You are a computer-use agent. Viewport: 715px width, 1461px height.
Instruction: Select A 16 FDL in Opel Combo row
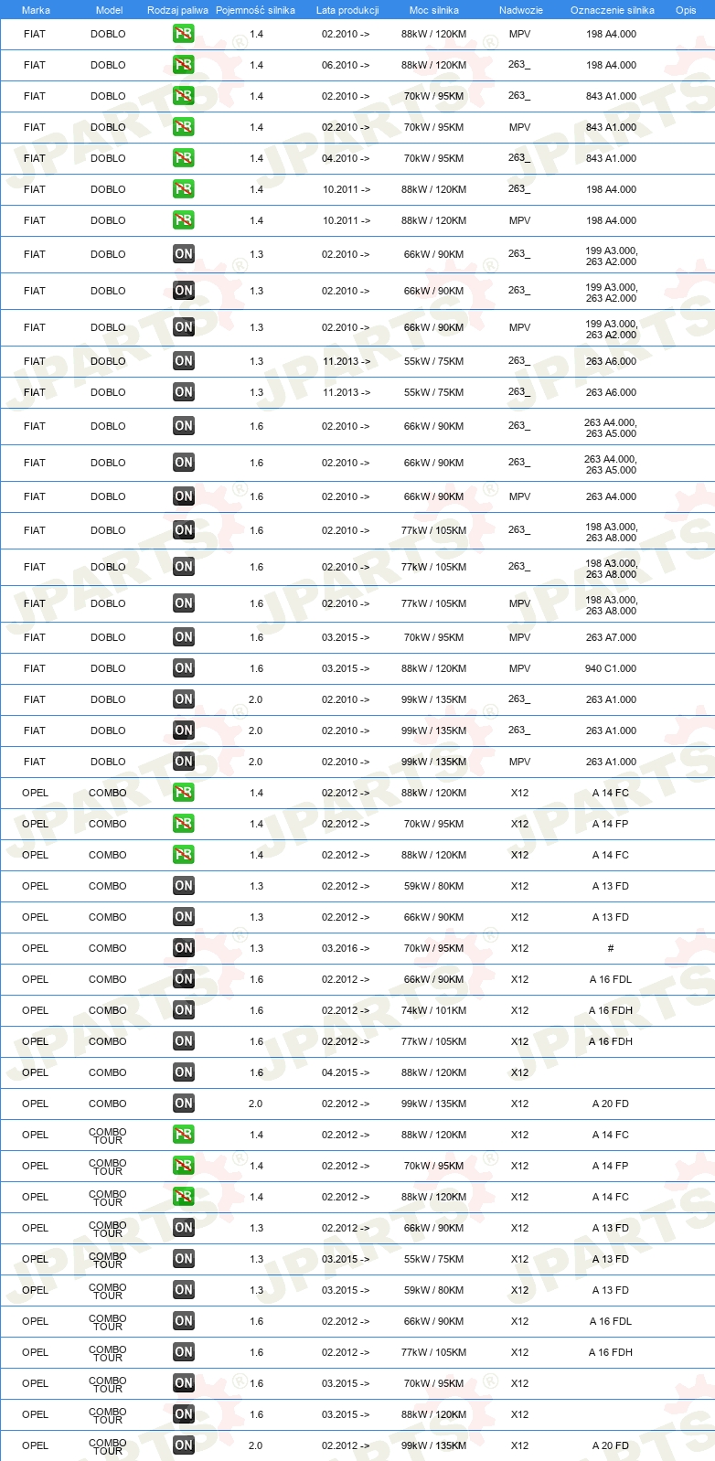(611, 979)
